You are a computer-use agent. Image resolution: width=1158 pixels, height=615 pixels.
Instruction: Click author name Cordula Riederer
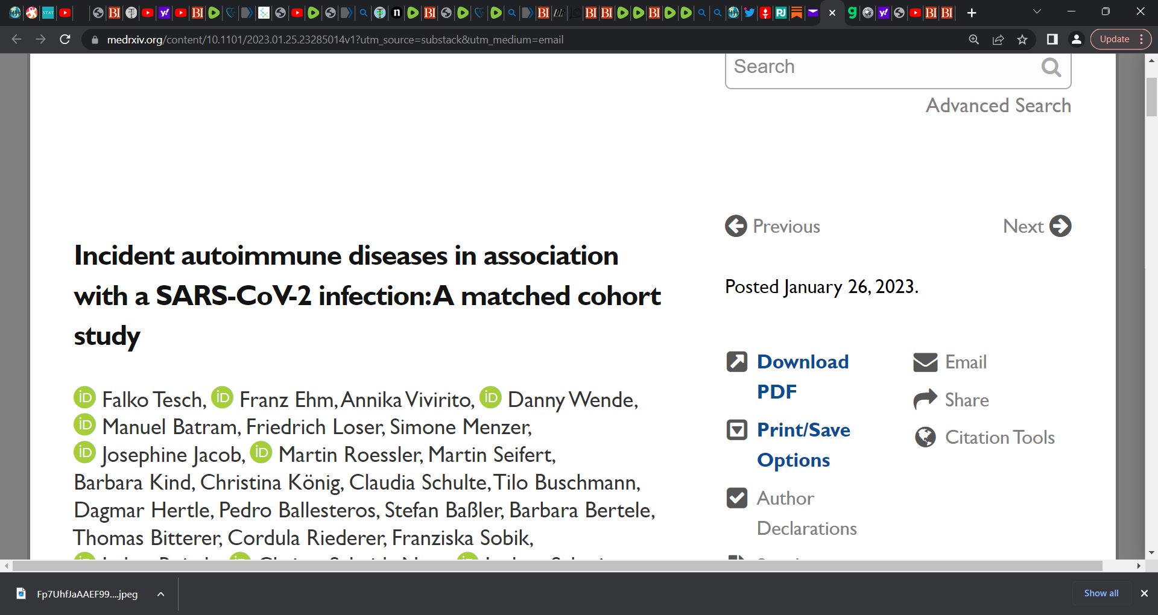(306, 537)
